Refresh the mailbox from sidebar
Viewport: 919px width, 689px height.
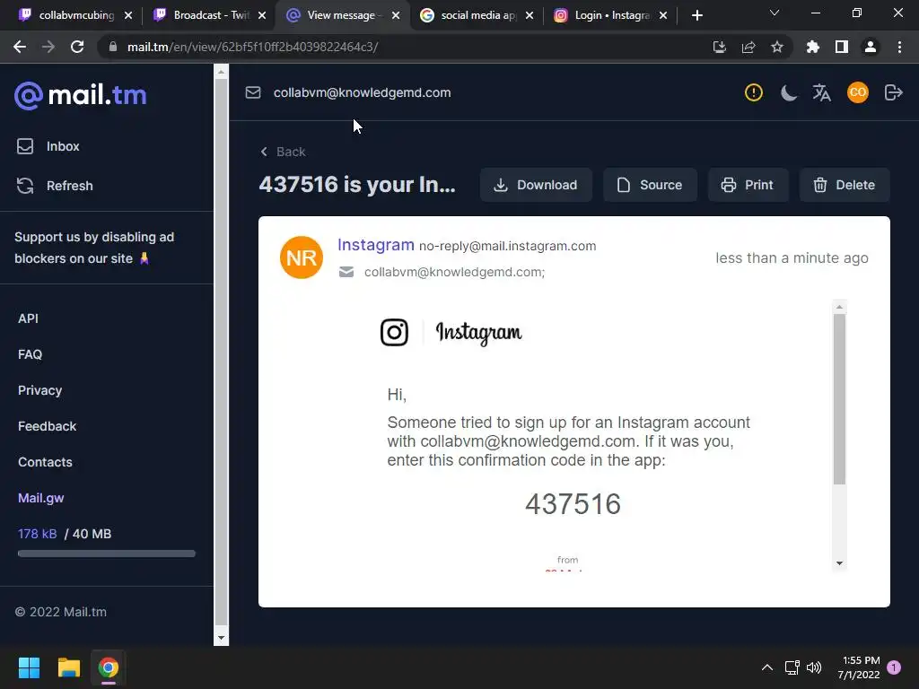click(x=55, y=186)
